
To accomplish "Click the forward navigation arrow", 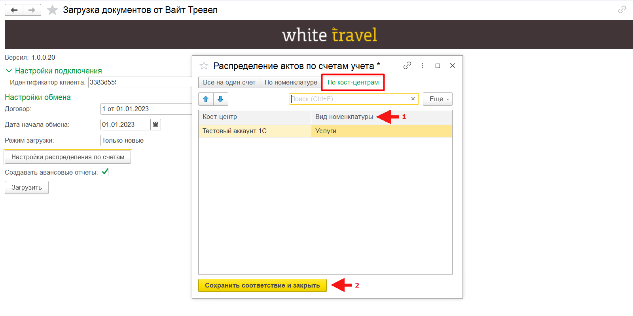I will coord(32,10).
